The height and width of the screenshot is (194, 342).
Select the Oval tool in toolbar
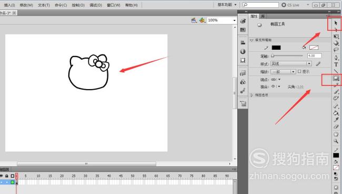click(336, 78)
